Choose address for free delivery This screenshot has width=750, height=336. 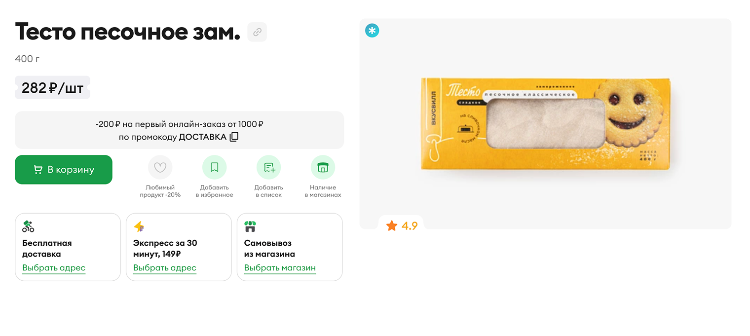click(x=54, y=268)
